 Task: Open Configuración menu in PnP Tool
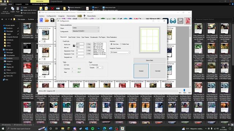click(x=51, y=16)
